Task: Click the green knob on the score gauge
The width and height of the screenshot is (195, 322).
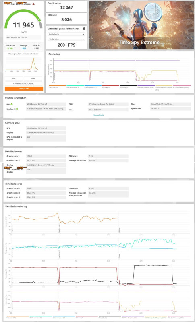Action: point(39,20)
